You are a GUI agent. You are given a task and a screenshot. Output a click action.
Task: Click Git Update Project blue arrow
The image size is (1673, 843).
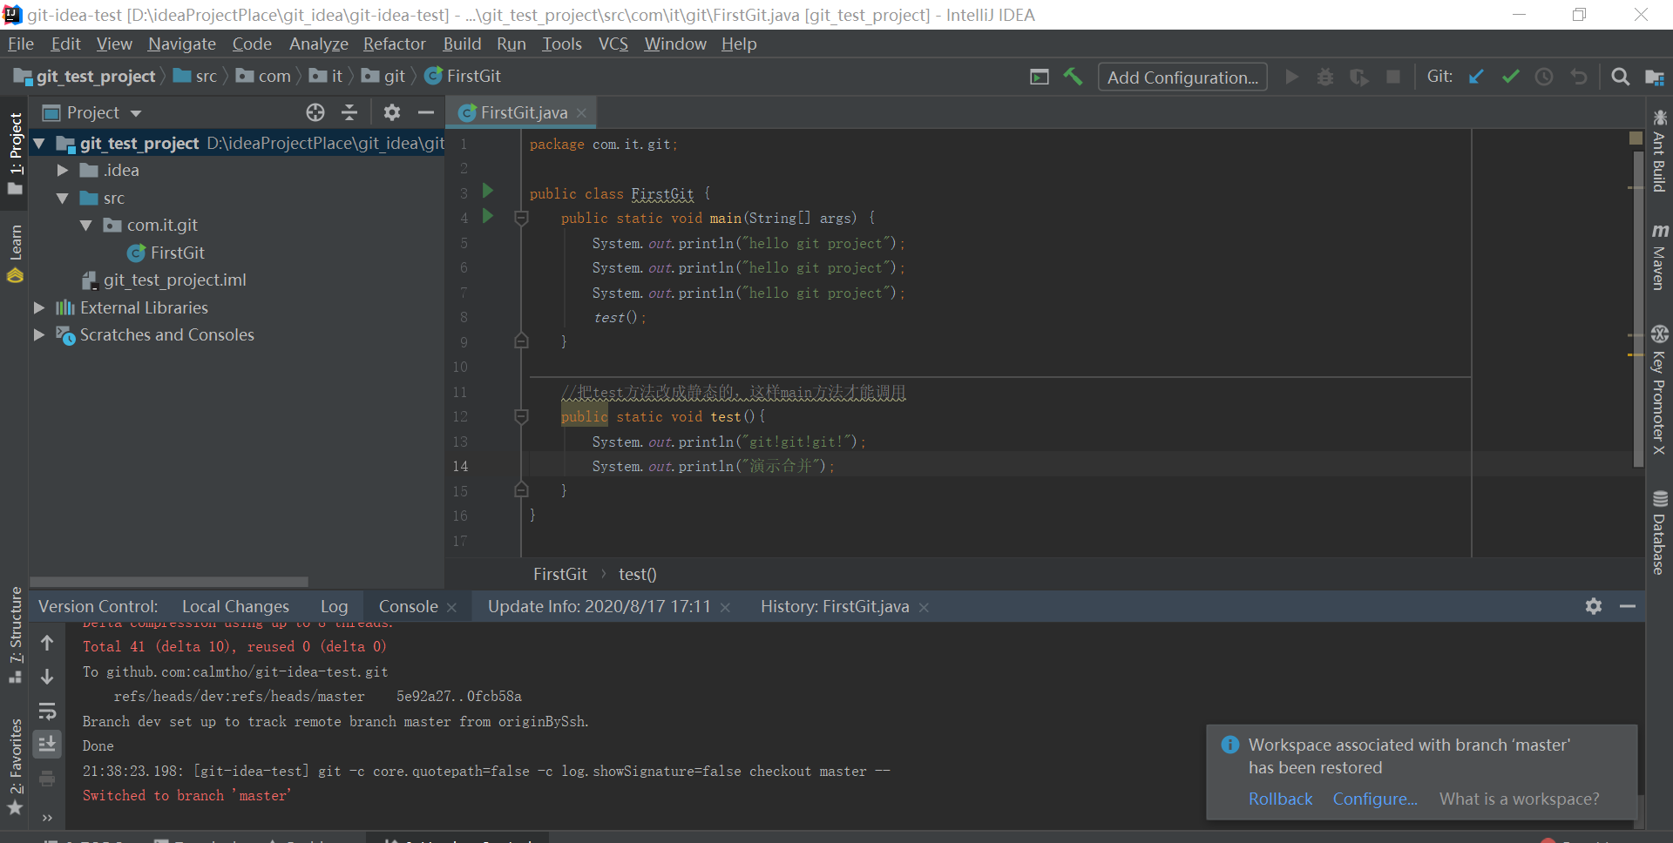[x=1476, y=77]
